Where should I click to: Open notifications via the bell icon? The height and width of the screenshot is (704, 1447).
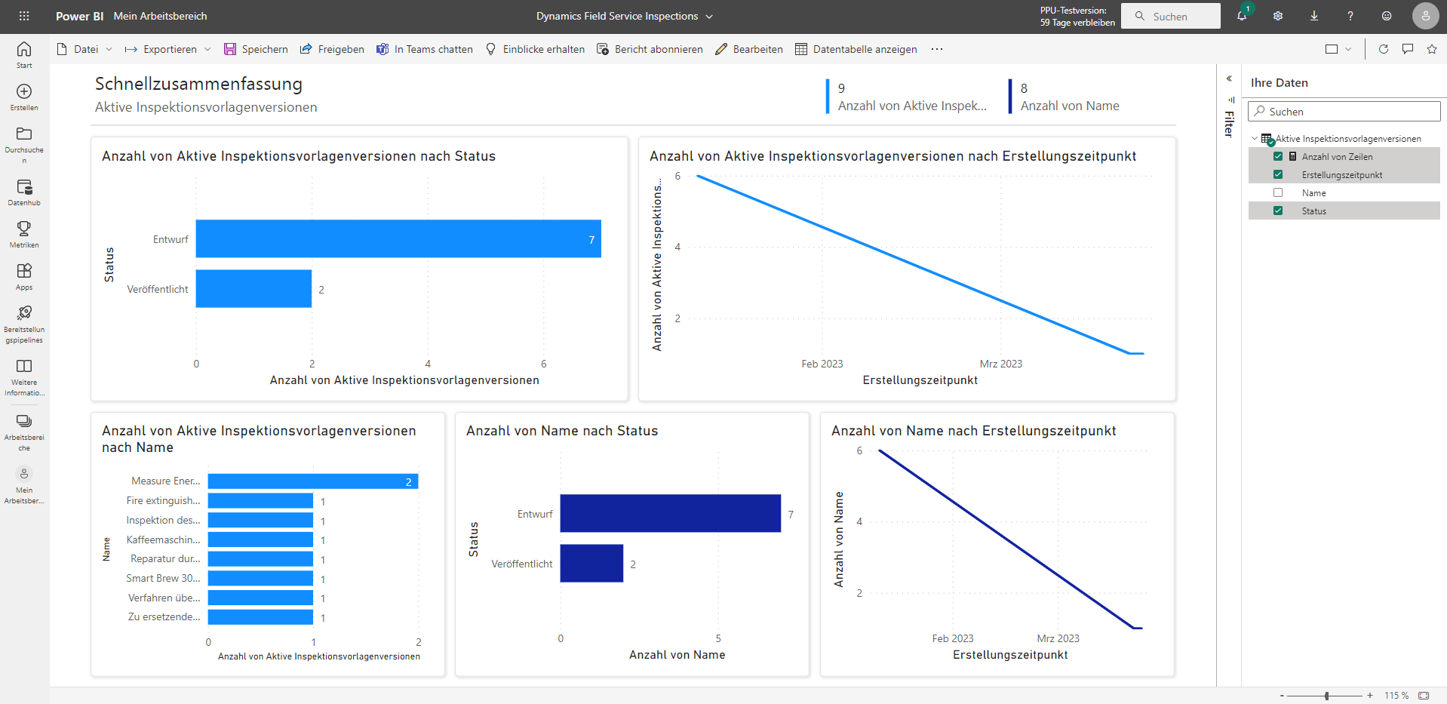[x=1241, y=16]
